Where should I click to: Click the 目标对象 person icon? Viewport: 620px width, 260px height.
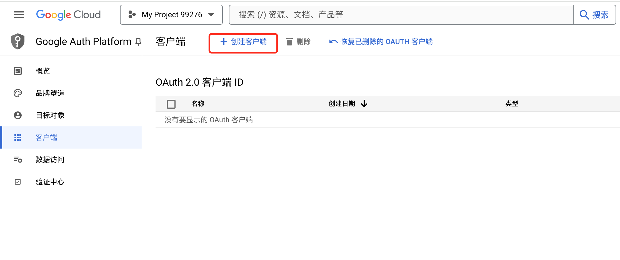pyautogui.click(x=18, y=115)
